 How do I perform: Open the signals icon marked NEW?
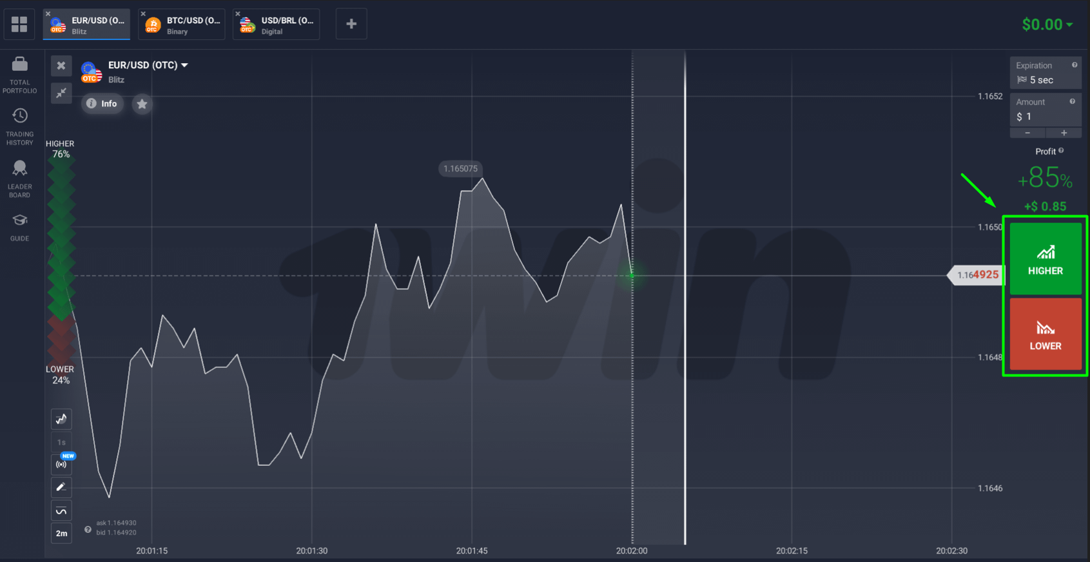point(61,464)
